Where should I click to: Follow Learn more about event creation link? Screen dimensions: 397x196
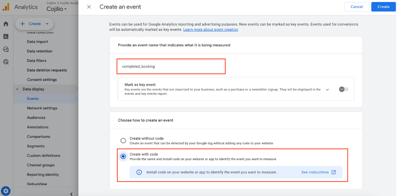(211, 29)
